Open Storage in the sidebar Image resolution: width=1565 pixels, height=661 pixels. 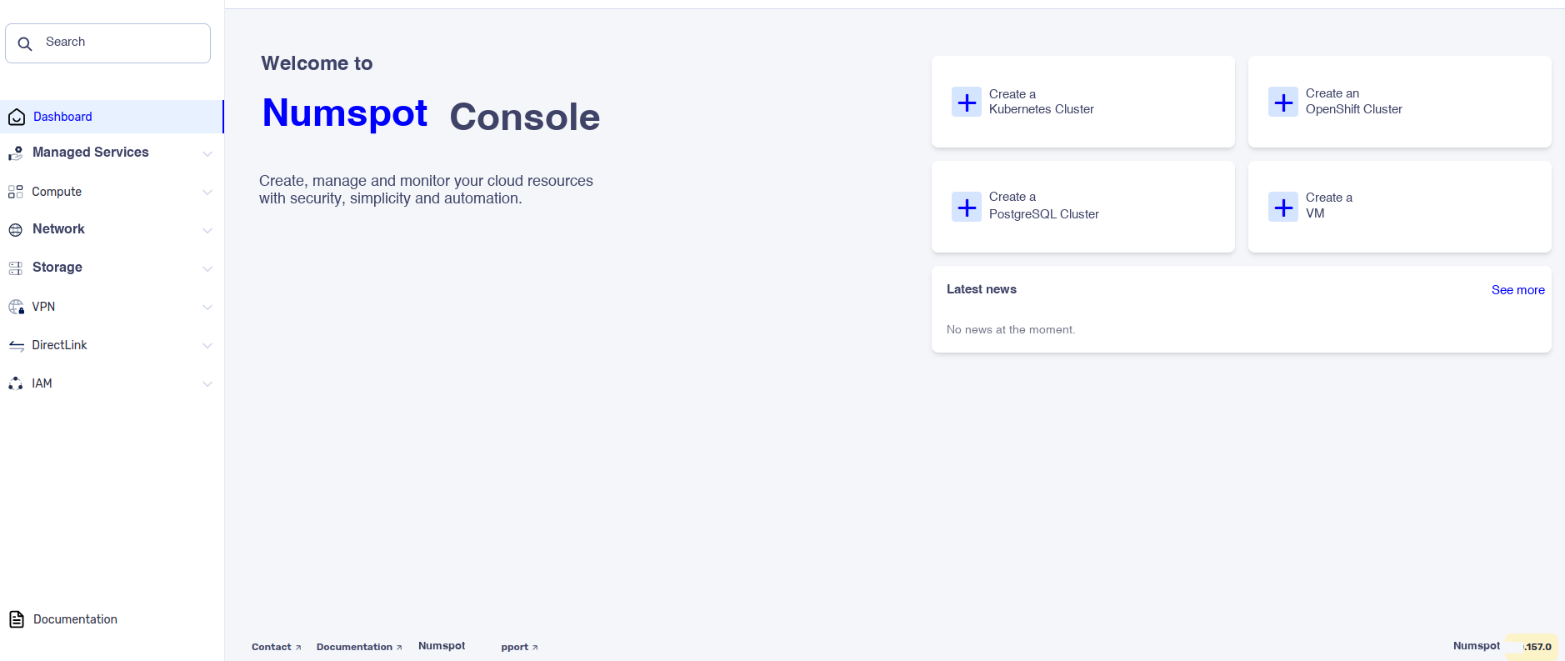tap(112, 268)
